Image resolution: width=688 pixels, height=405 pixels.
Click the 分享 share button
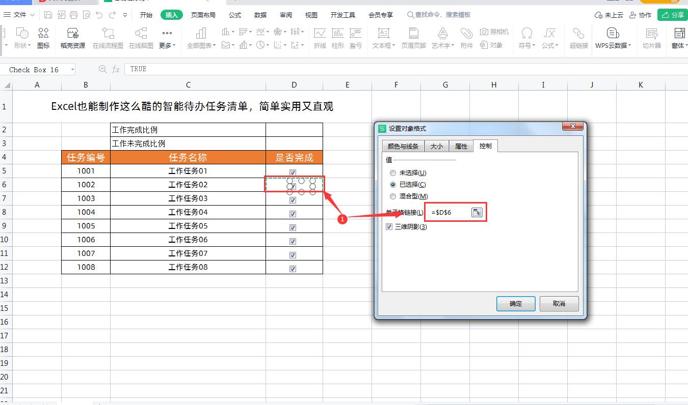673,15
